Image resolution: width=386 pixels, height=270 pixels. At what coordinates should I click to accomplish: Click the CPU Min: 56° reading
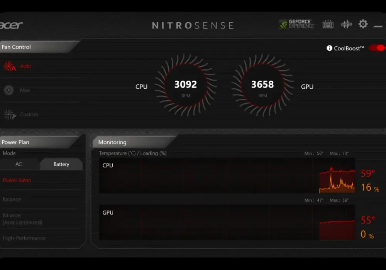point(313,154)
